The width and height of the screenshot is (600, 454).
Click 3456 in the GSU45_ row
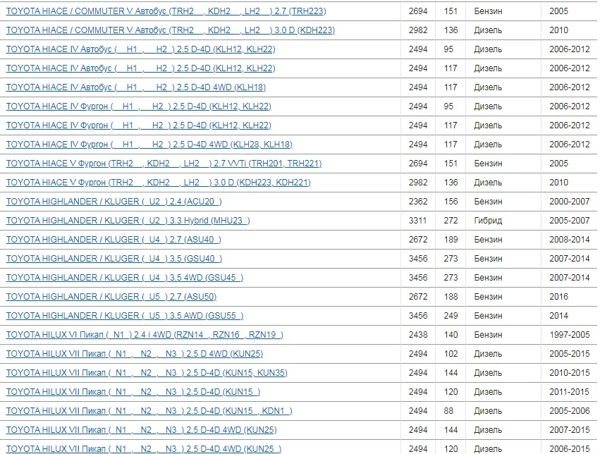(418, 278)
